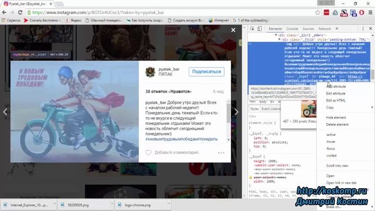Viewport: 375px width, 211px height.
Task: Click the 38 отметок «Нравится» likes count
Action: pos(168,91)
